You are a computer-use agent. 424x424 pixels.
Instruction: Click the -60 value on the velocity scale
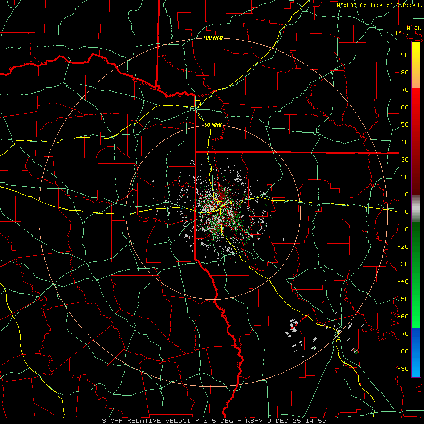coord(403,317)
